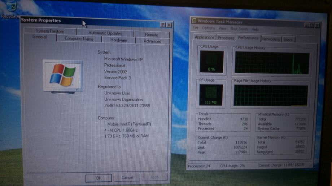Image resolution: width=332 pixels, height=186 pixels.
Task: Open the Computer Name tab
Action: pyautogui.click(x=79, y=38)
